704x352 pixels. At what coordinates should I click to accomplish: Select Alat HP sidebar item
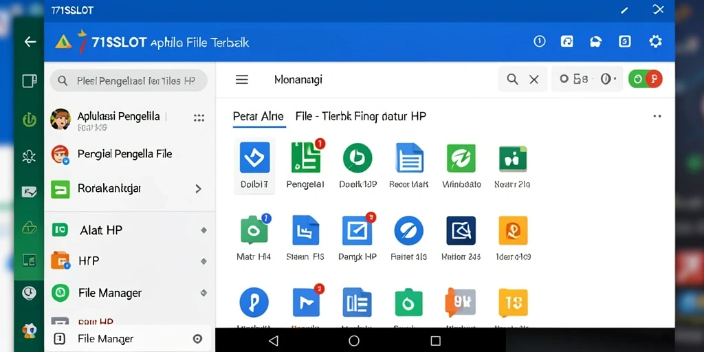tap(128, 230)
